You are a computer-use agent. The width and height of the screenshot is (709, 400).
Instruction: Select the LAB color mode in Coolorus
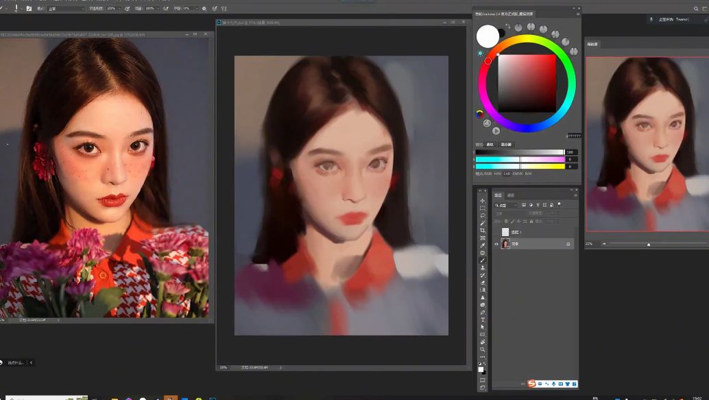[x=507, y=174]
